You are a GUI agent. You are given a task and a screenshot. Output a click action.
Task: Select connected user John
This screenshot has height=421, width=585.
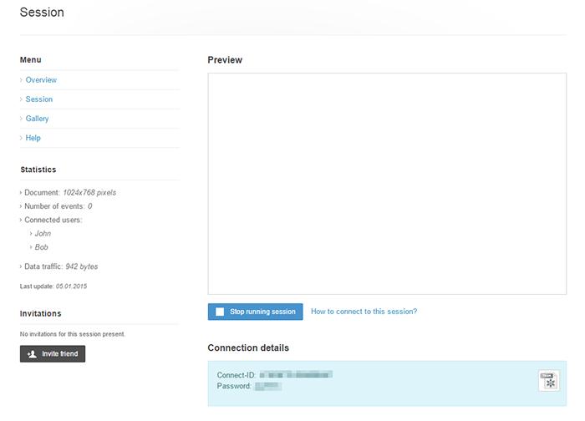pos(43,234)
